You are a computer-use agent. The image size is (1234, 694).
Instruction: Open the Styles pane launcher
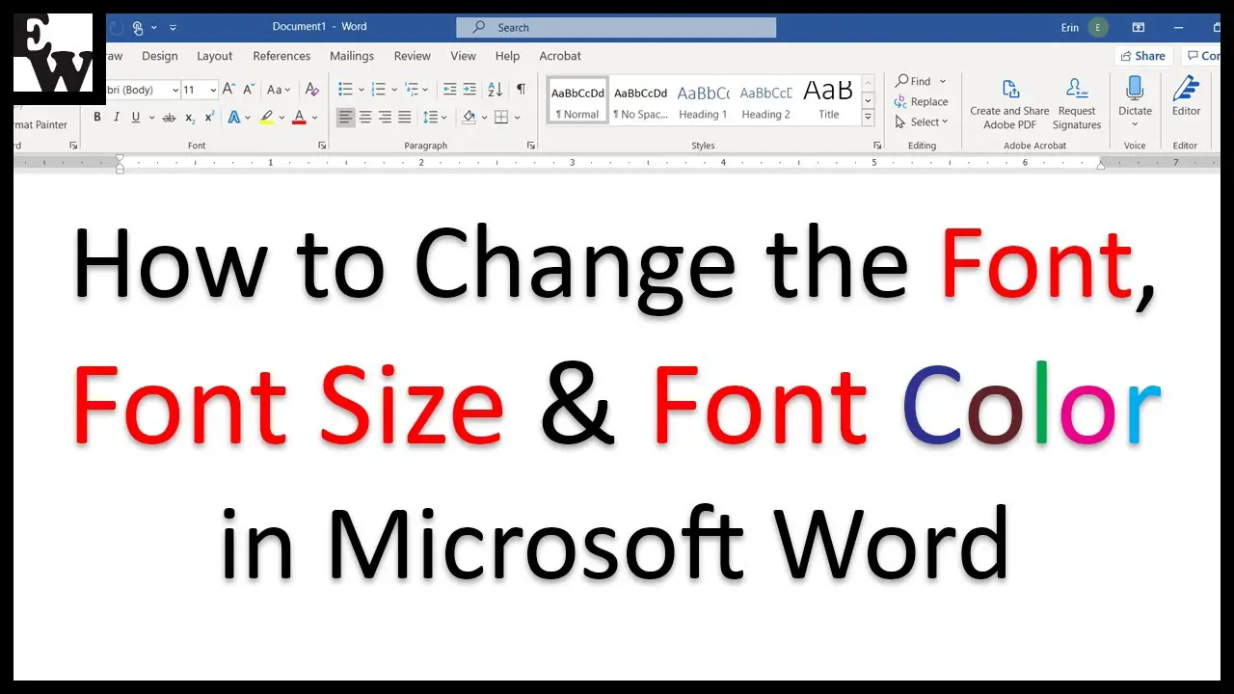[x=877, y=146]
